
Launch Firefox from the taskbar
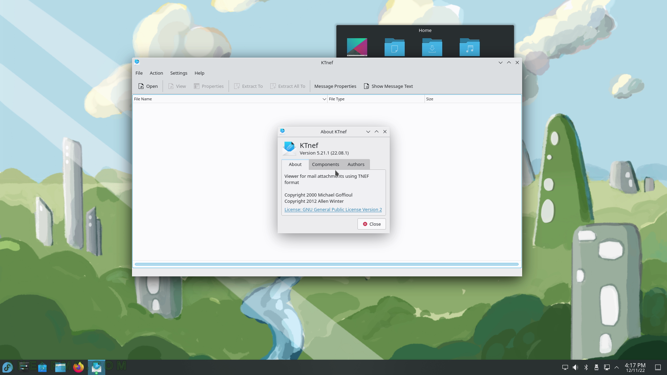(x=79, y=367)
